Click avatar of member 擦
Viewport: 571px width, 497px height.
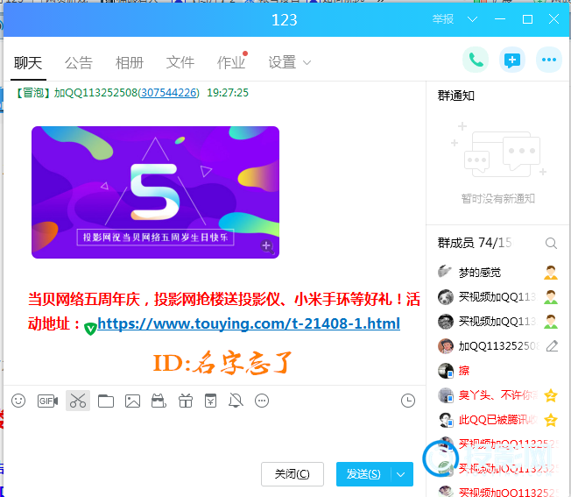pos(445,371)
